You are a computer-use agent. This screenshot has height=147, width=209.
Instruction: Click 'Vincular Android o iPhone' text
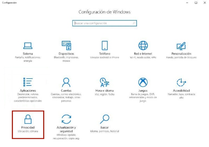[104, 57]
